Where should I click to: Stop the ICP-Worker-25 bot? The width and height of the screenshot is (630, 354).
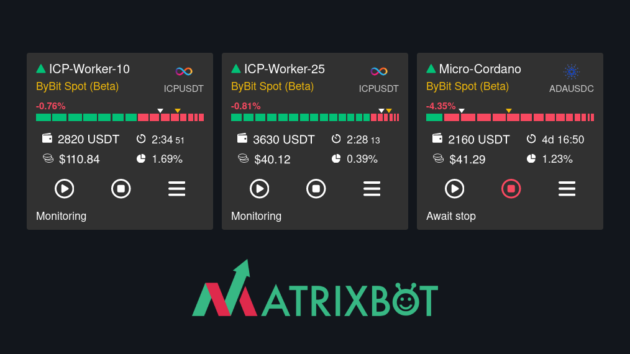click(316, 188)
